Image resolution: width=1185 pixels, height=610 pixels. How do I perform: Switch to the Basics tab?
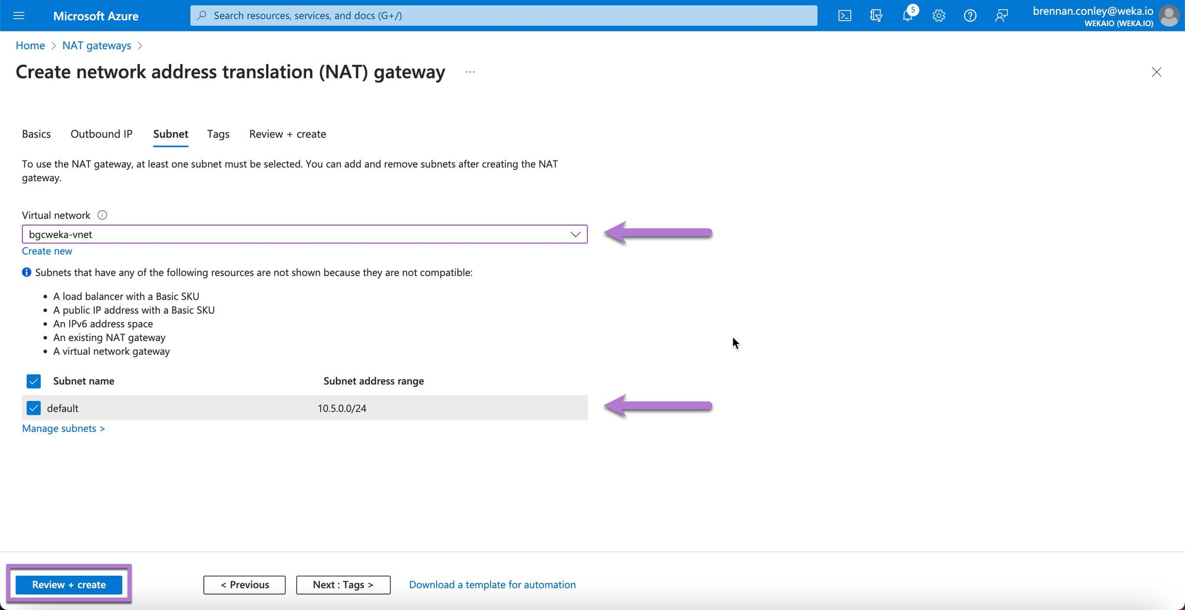[36, 134]
